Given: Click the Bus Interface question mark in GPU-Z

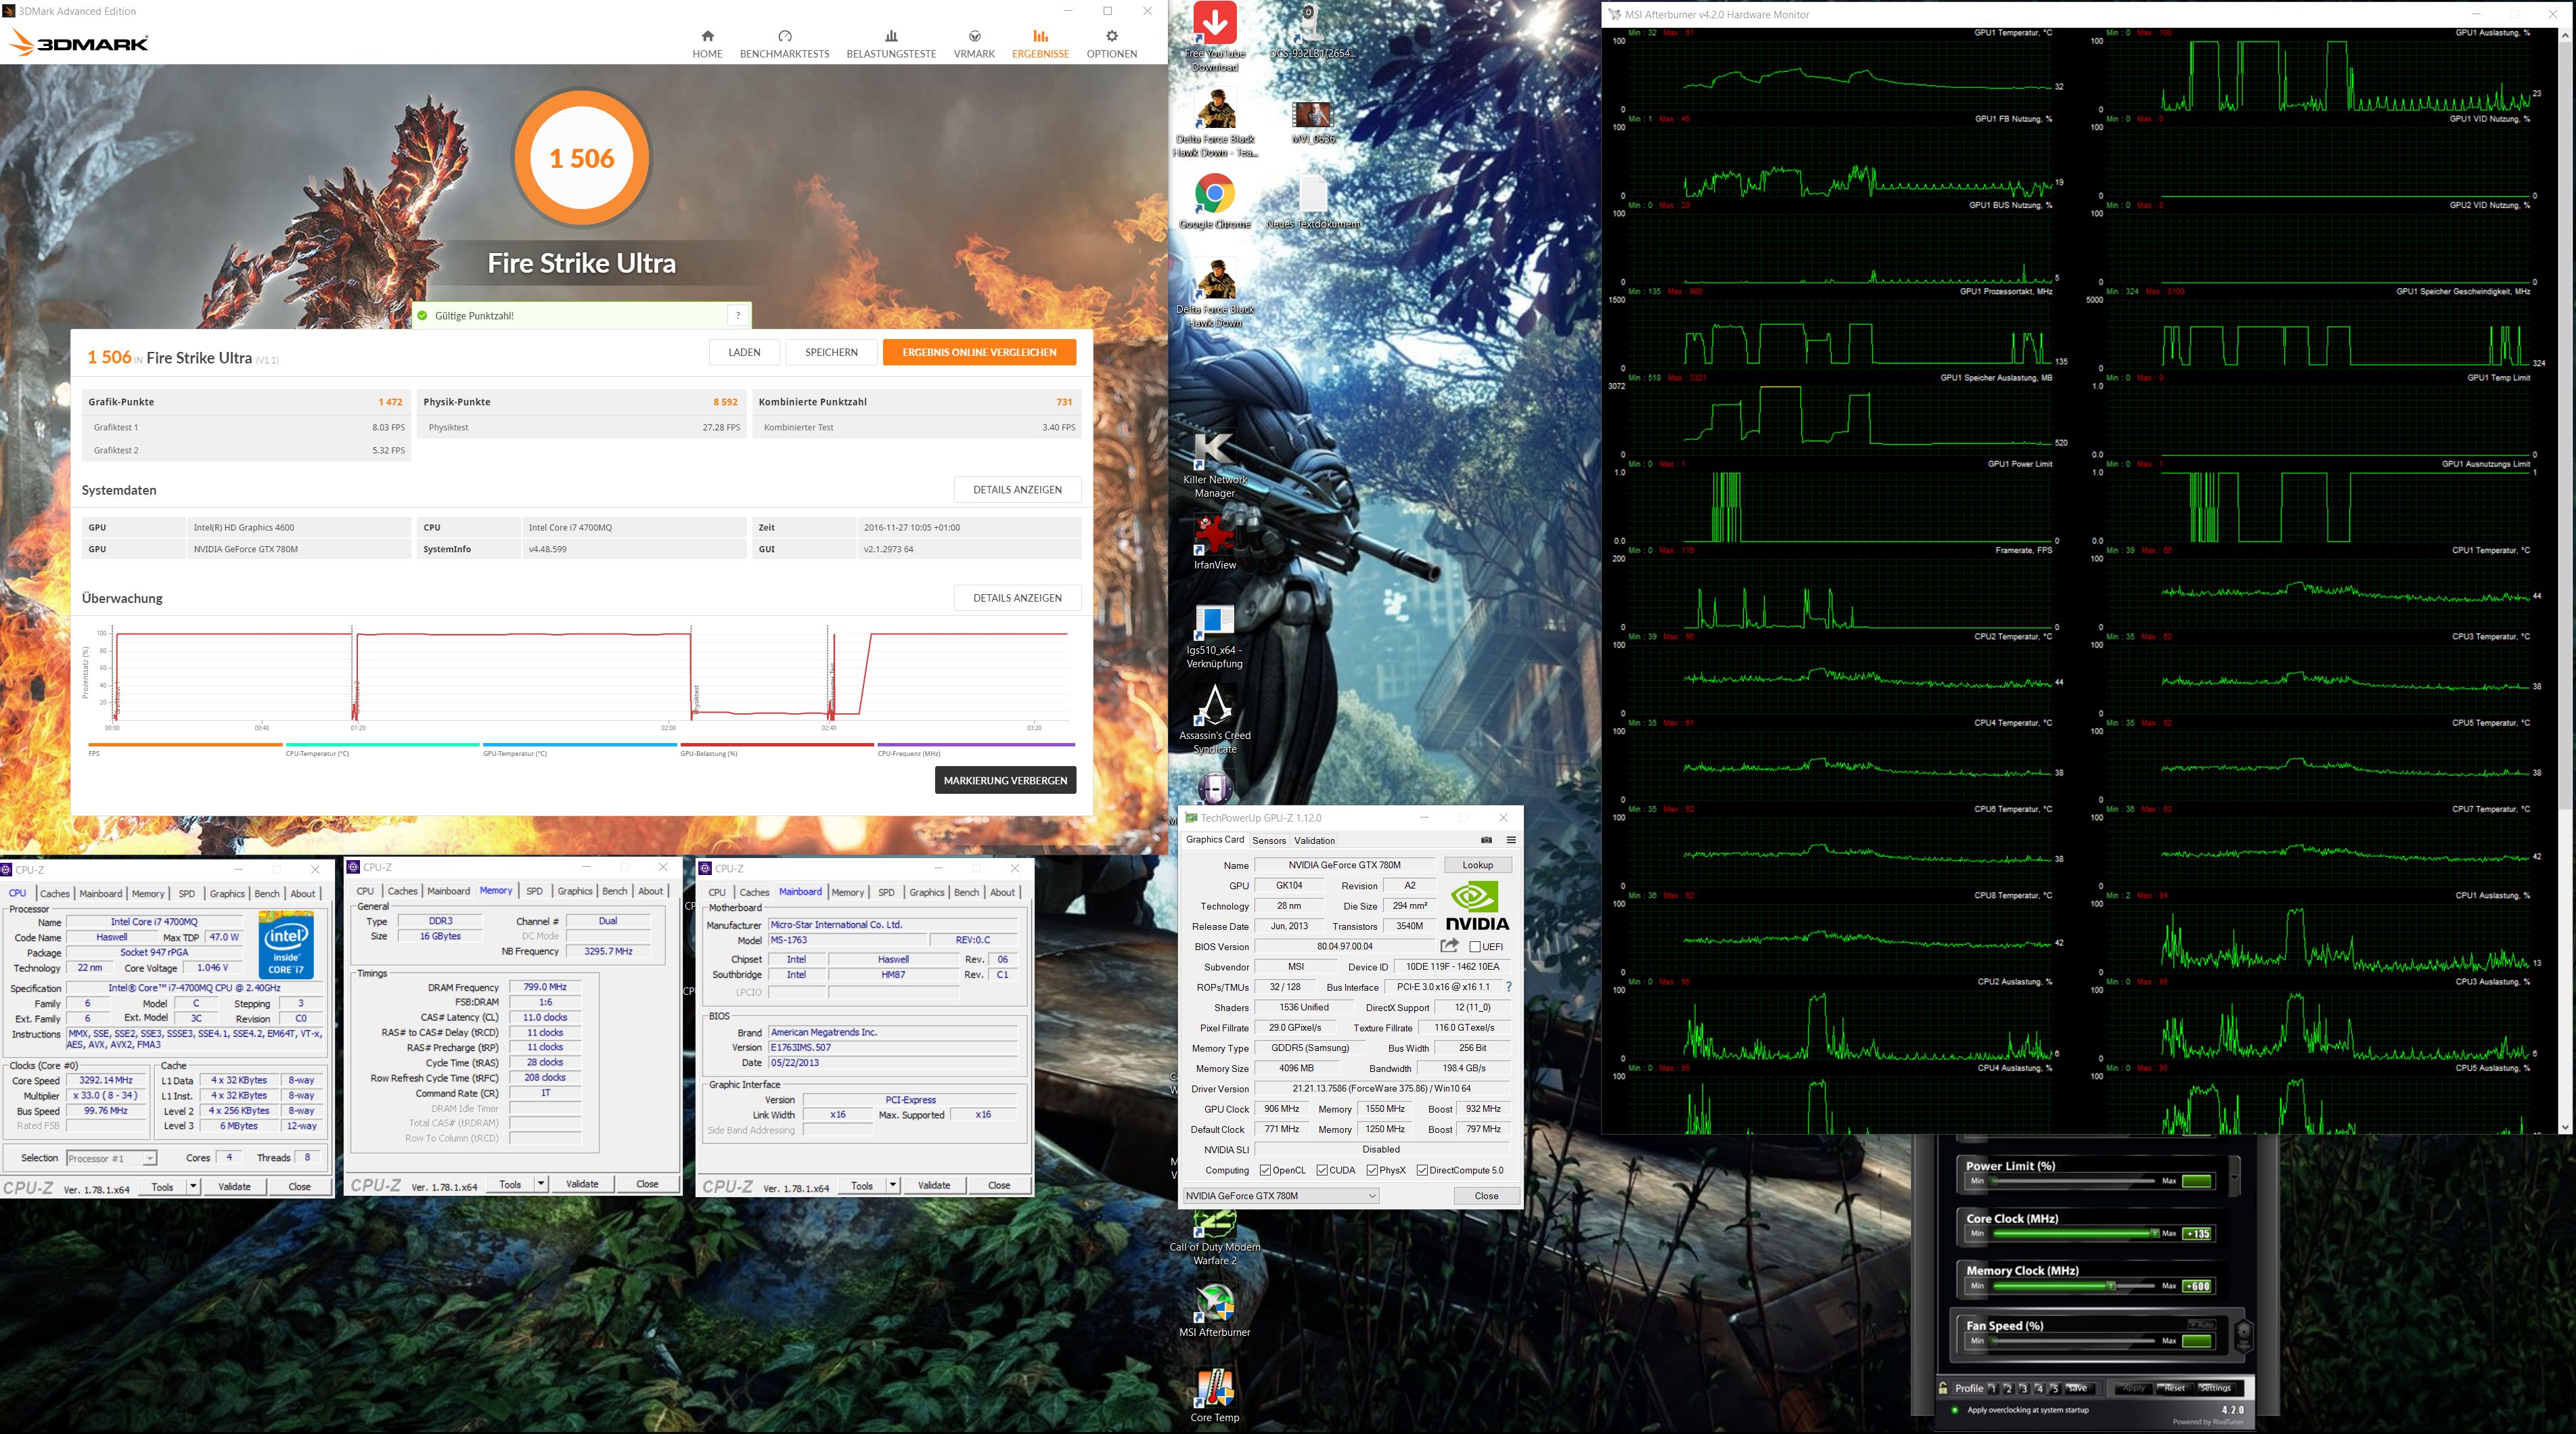Looking at the screenshot, I should click(1509, 987).
